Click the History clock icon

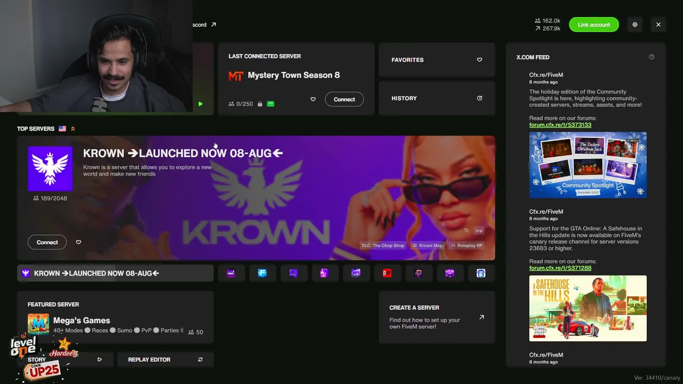(479, 98)
